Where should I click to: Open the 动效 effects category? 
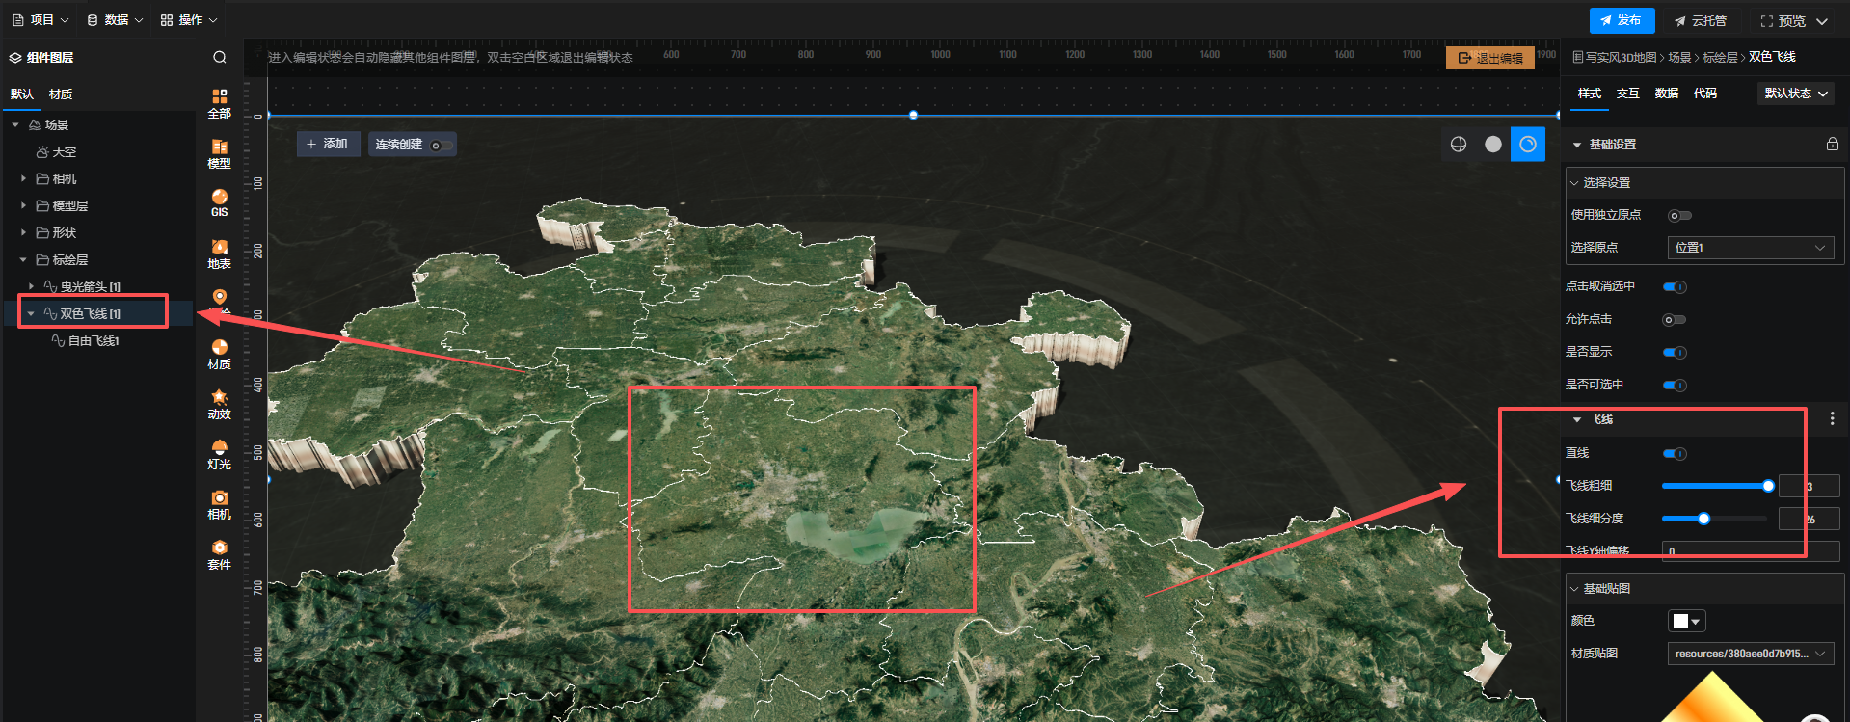(x=219, y=404)
